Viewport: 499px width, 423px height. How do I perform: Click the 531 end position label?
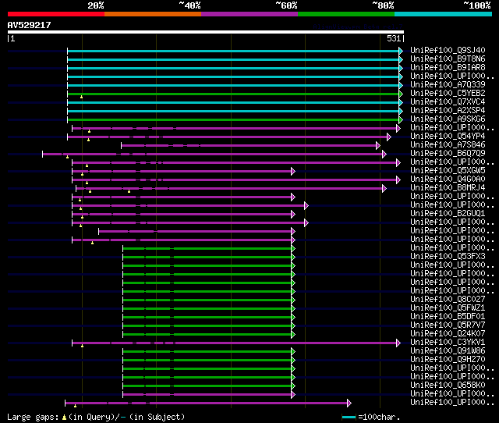click(x=394, y=38)
